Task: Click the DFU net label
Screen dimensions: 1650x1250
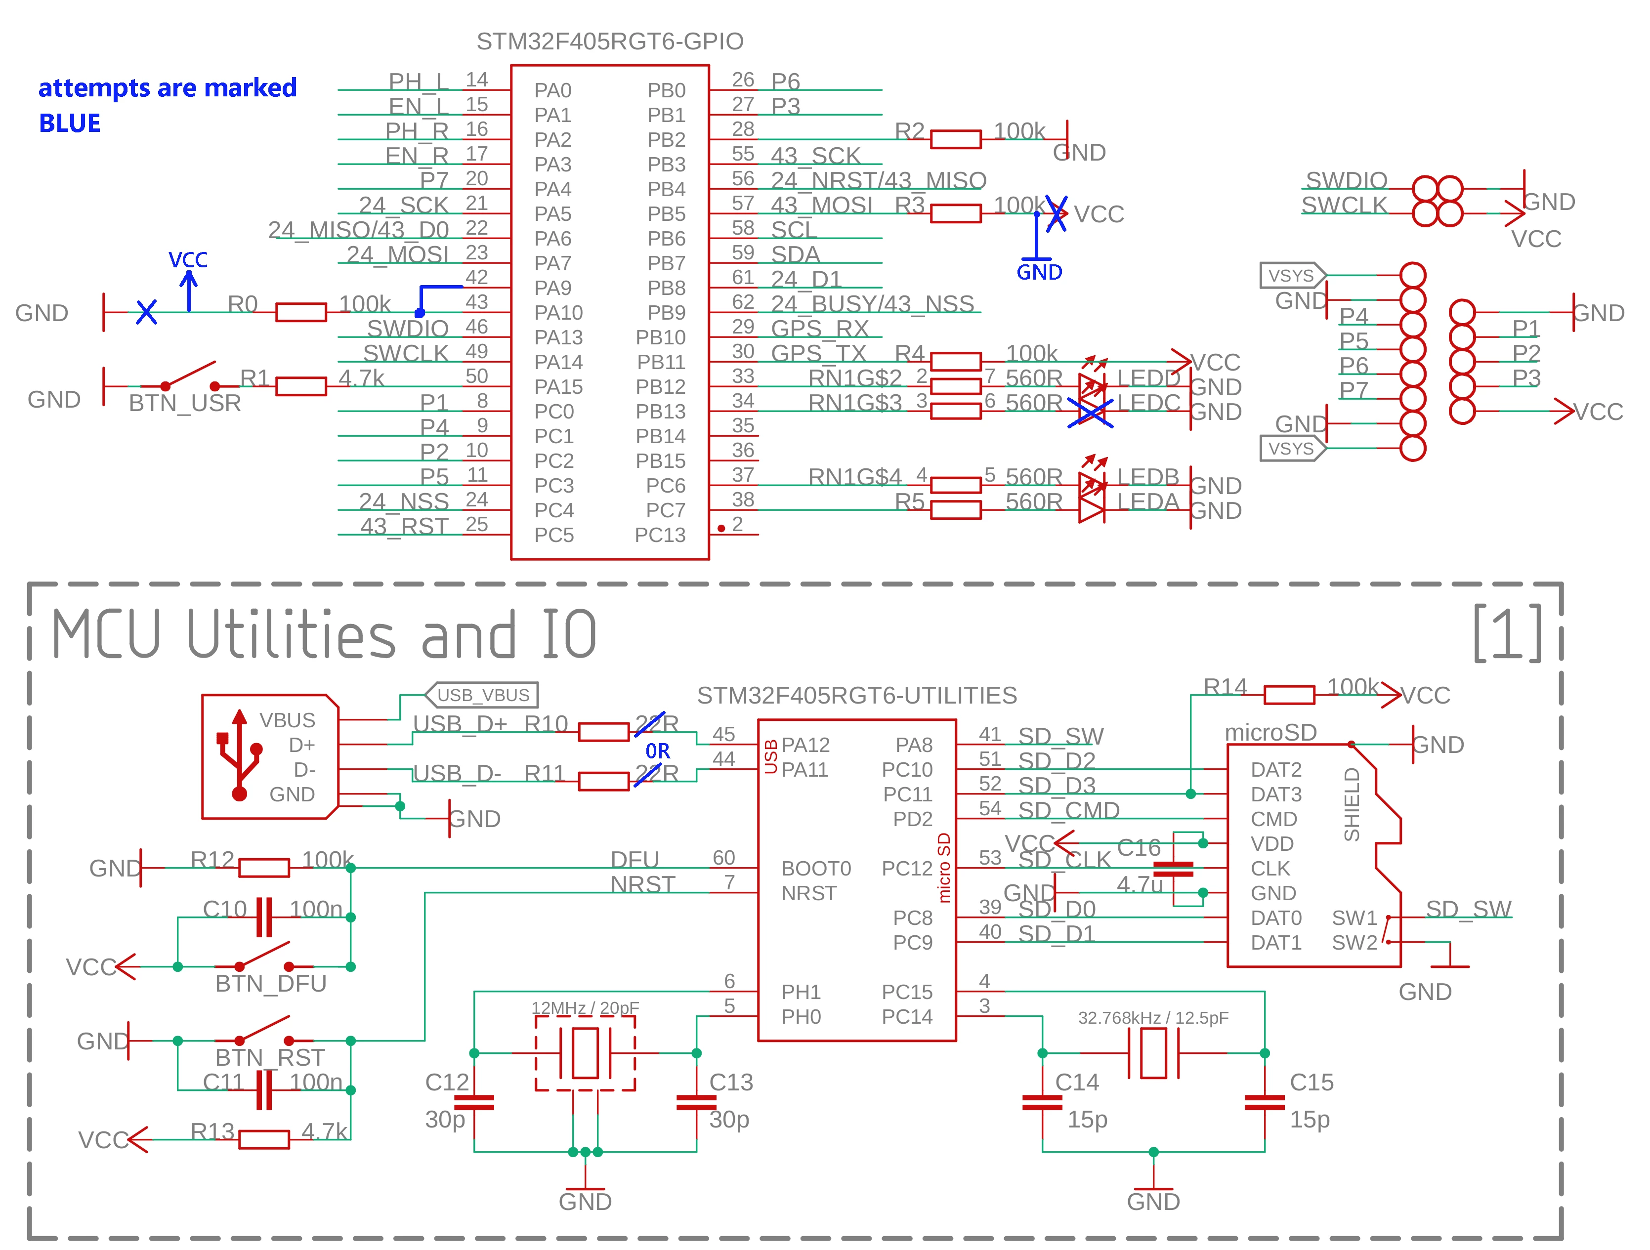Action: point(635,860)
